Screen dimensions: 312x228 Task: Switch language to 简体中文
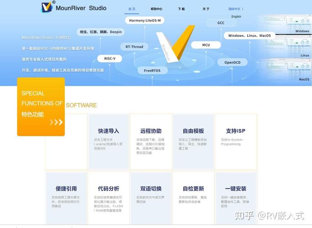tap(234, 9)
